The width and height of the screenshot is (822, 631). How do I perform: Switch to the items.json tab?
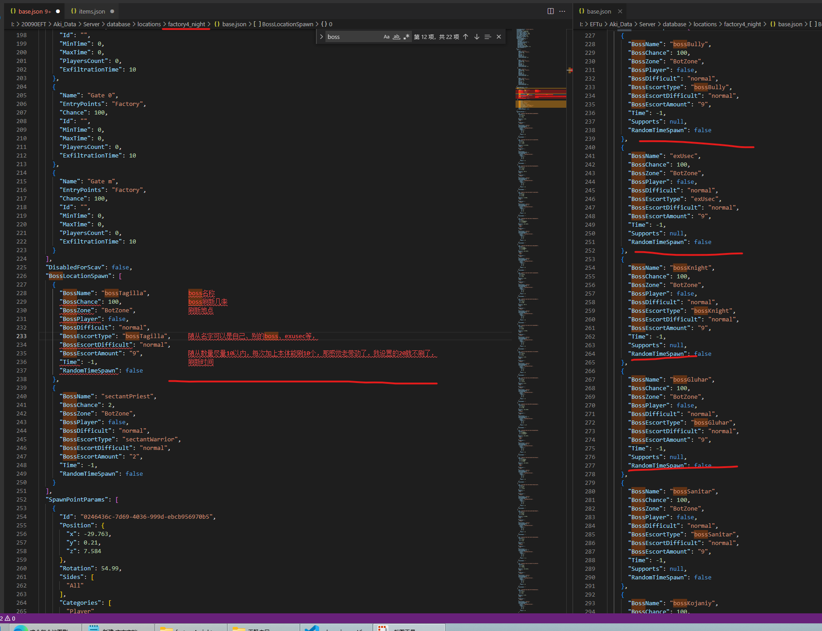(91, 11)
